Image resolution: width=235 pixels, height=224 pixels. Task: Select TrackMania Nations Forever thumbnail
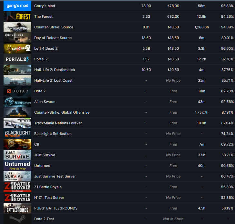pyautogui.click(x=17, y=123)
